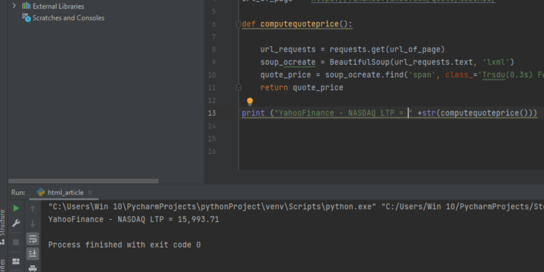Click the gray stop process square

(16, 242)
